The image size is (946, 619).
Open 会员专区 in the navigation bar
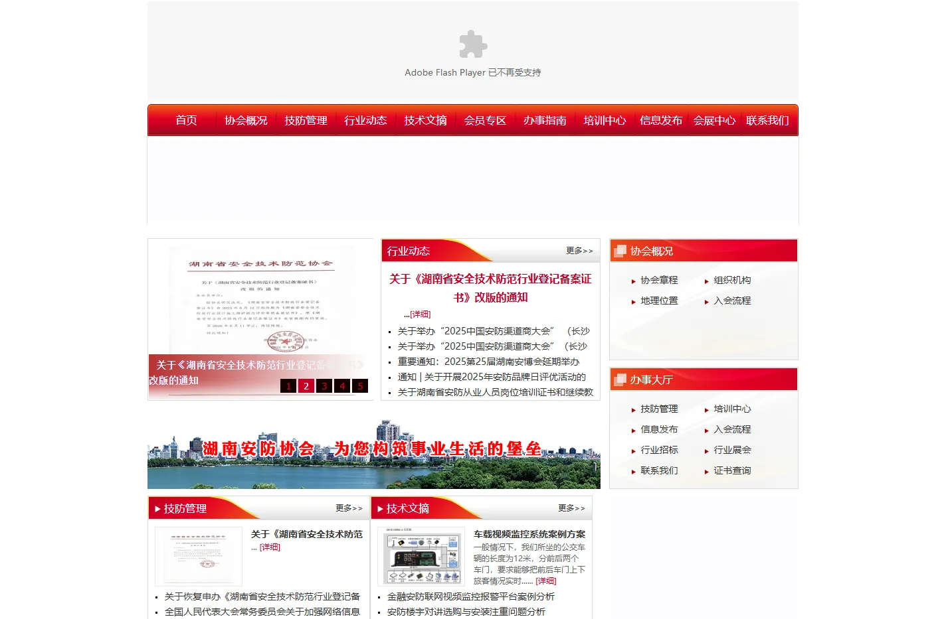coord(485,120)
